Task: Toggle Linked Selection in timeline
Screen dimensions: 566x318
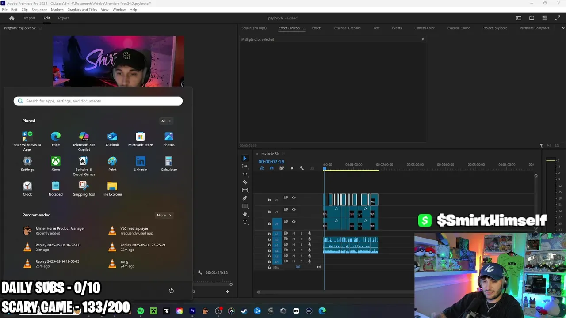Action: (282, 168)
